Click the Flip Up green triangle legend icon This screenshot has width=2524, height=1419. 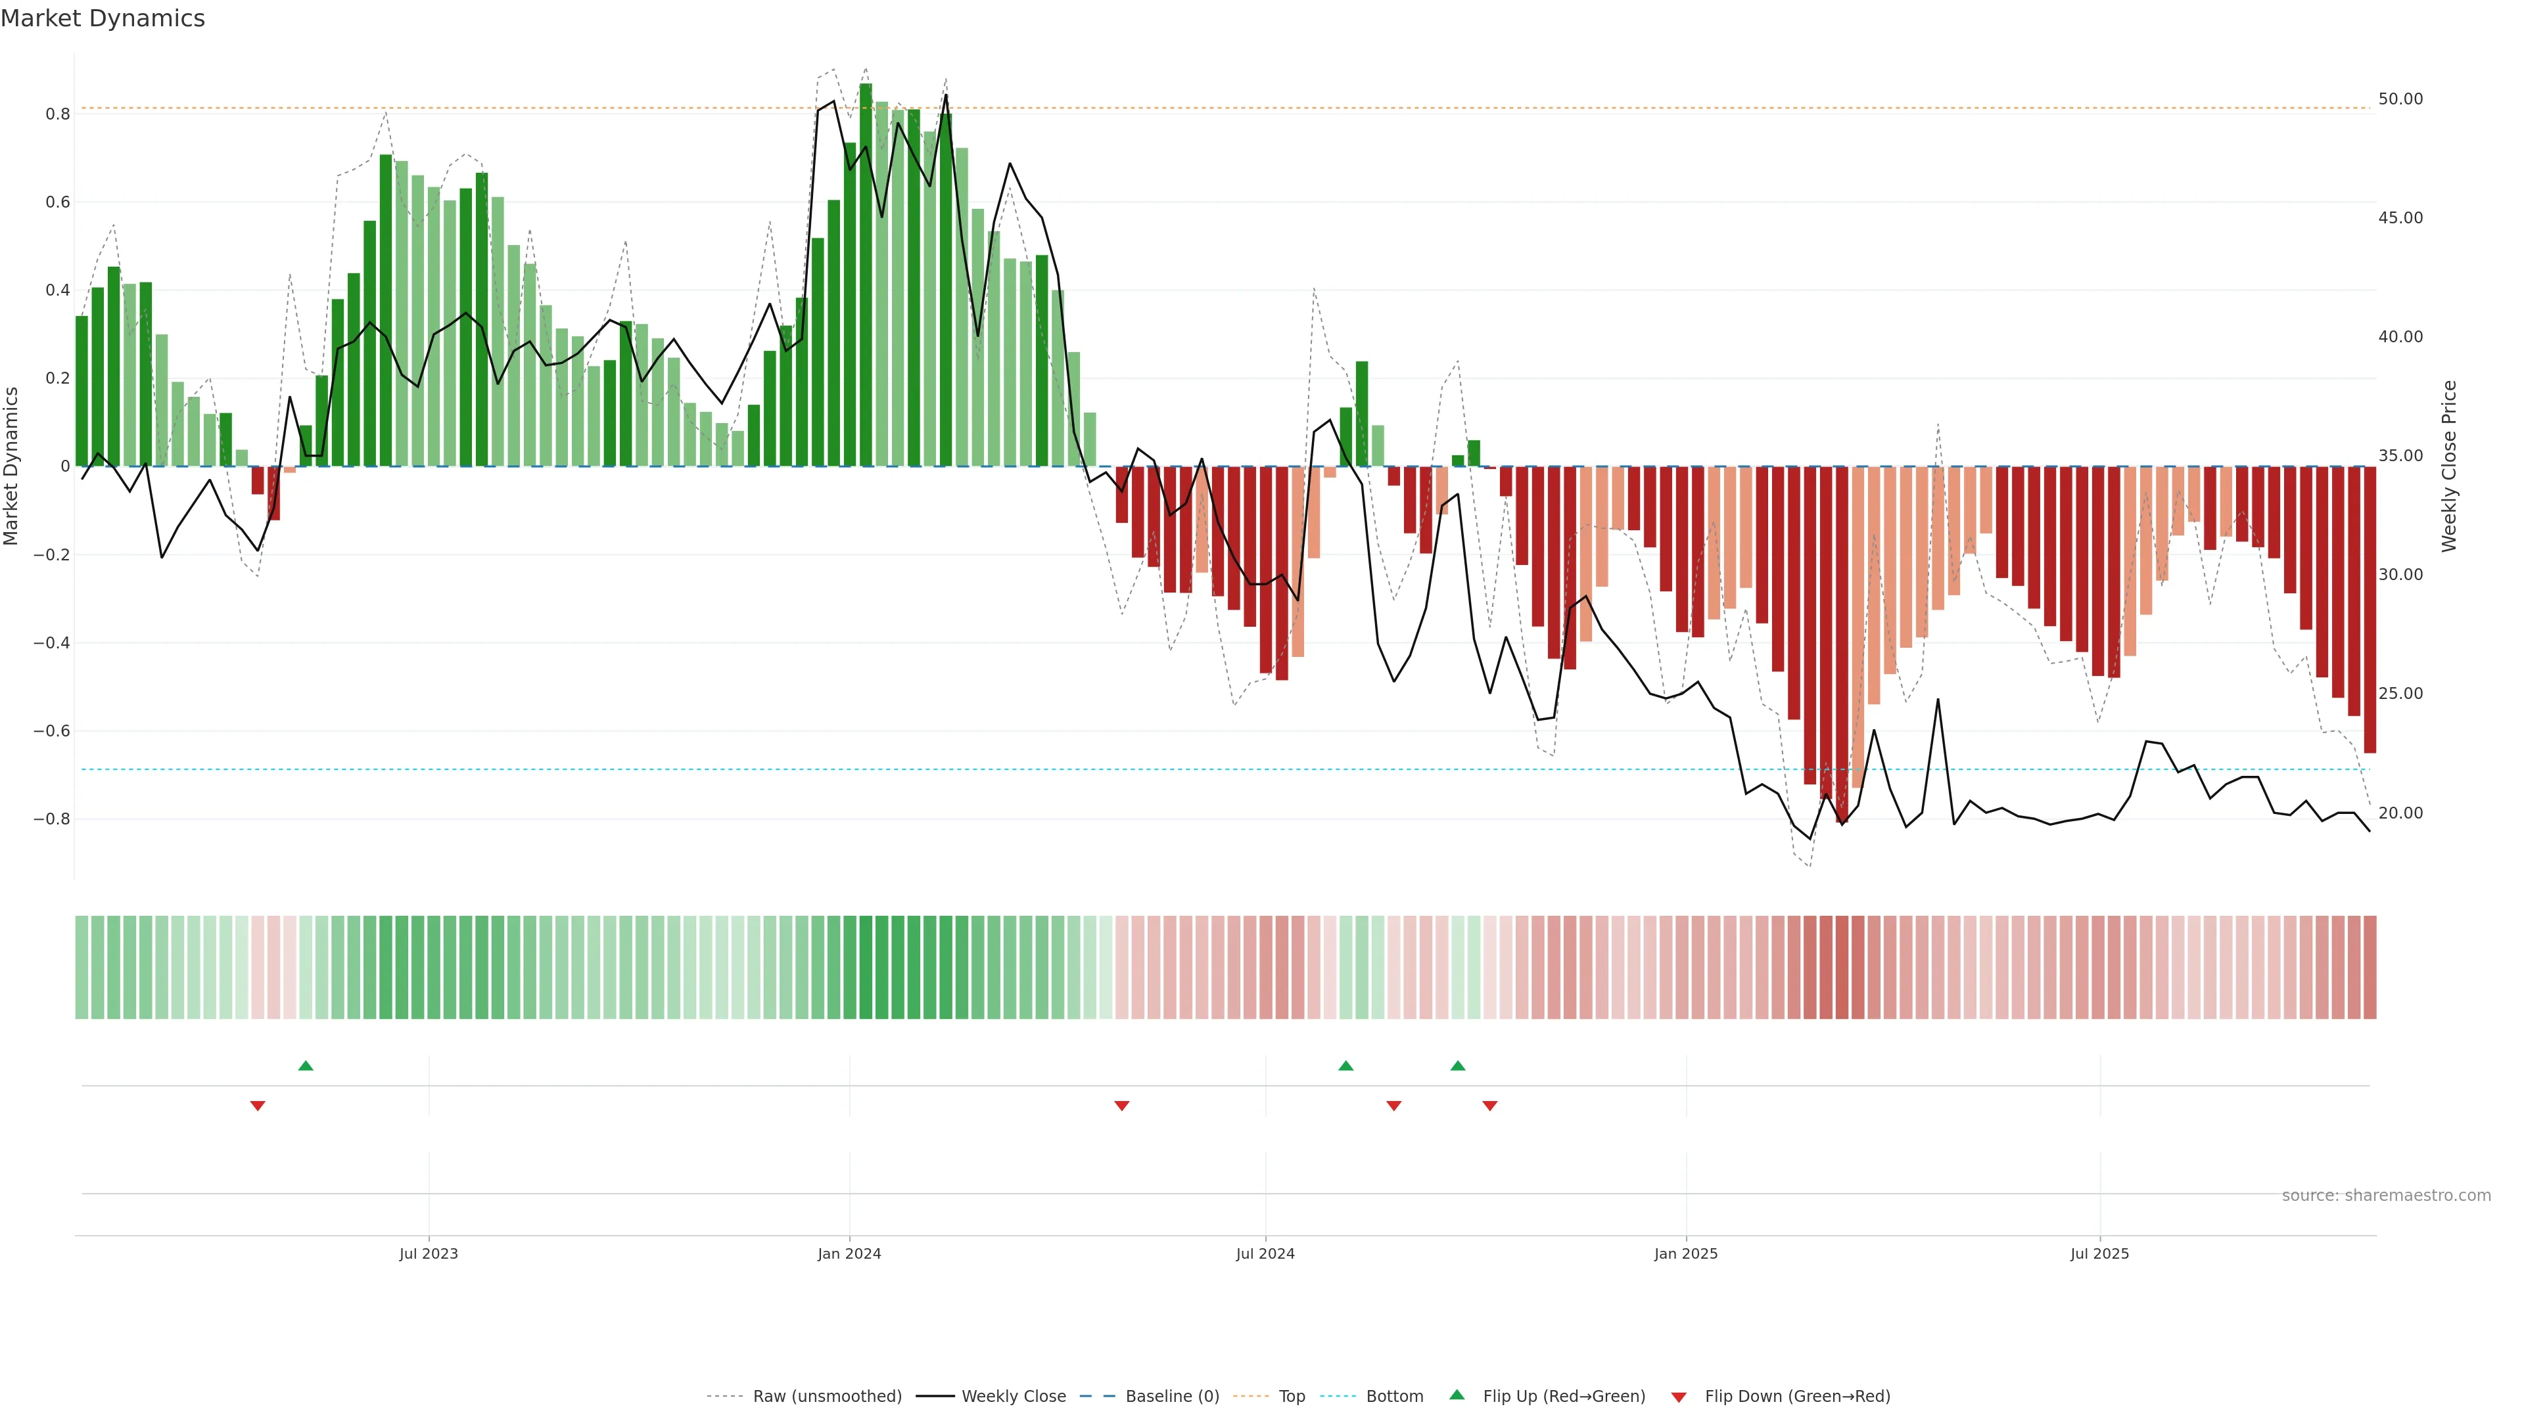click(x=1457, y=1395)
